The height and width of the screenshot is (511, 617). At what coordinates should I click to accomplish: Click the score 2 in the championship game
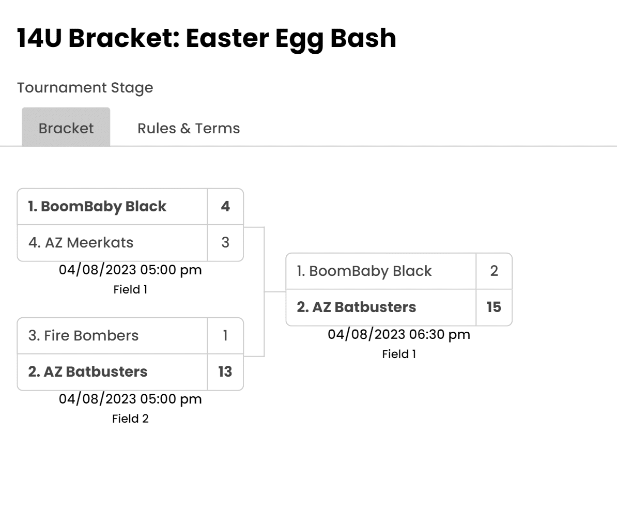point(495,271)
